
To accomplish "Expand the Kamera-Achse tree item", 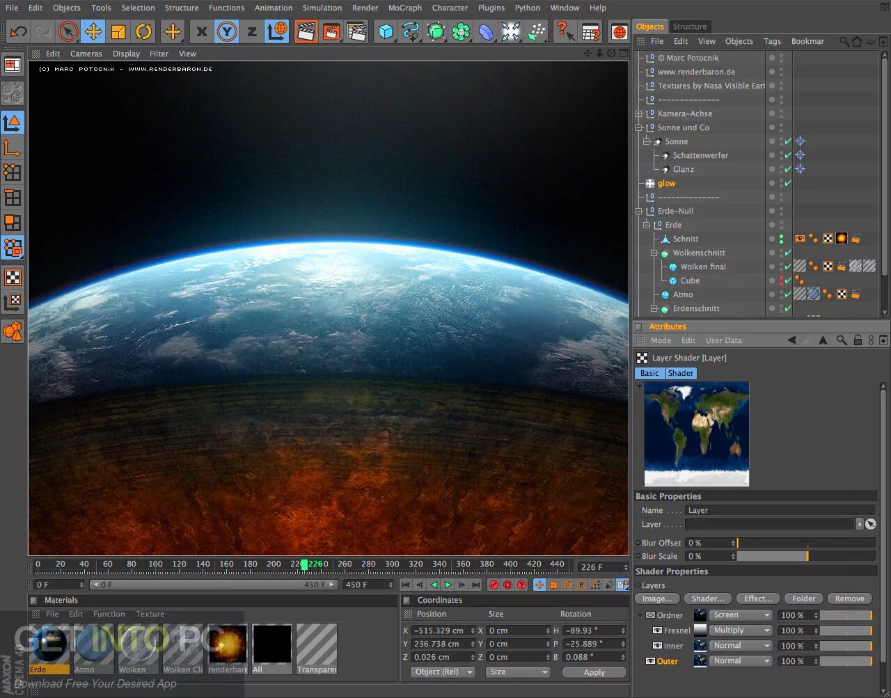I will 639,113.
